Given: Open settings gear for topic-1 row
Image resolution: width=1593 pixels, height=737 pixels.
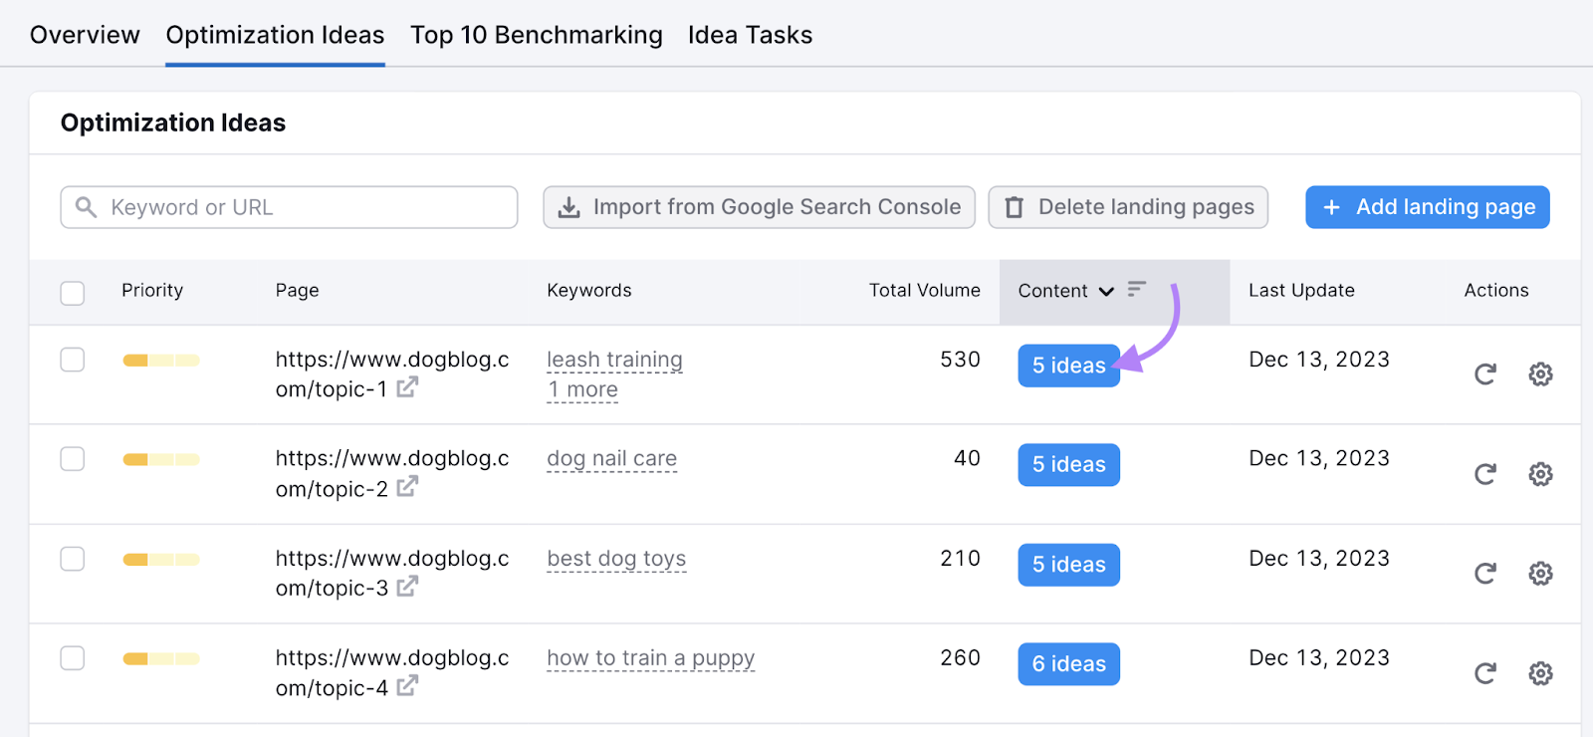Looking at the screenshot, I should pos(1540,374).
